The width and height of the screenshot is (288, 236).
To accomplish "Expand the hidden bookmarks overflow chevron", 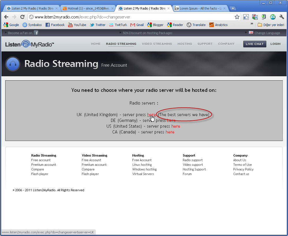I will 252,24.
